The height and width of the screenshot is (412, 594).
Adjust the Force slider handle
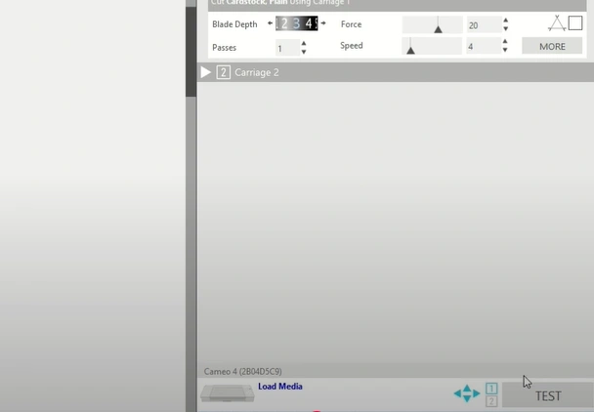click(x=438, y=29)
